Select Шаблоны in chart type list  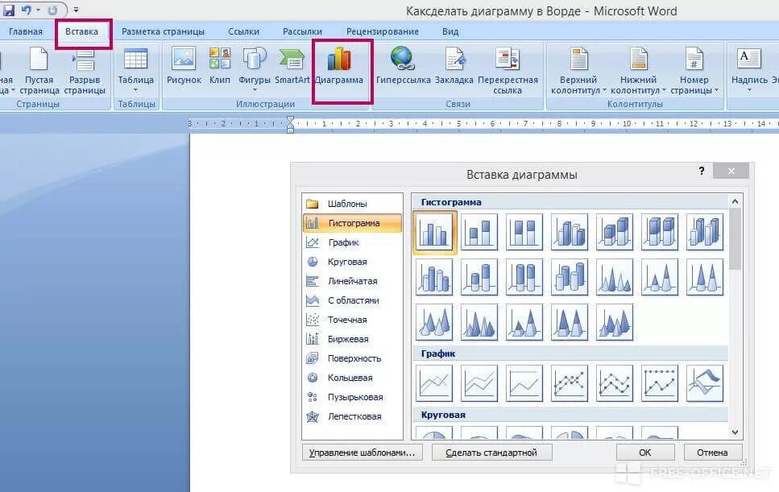click(352, 204)
